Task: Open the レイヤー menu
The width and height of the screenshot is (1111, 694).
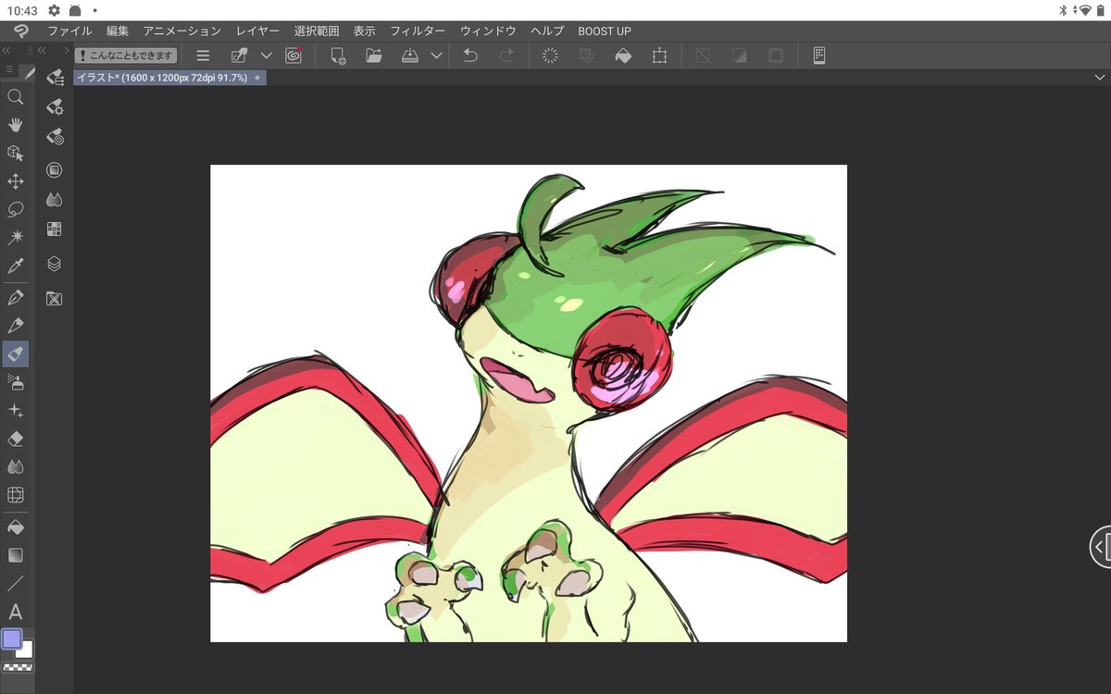Action: 257,31
